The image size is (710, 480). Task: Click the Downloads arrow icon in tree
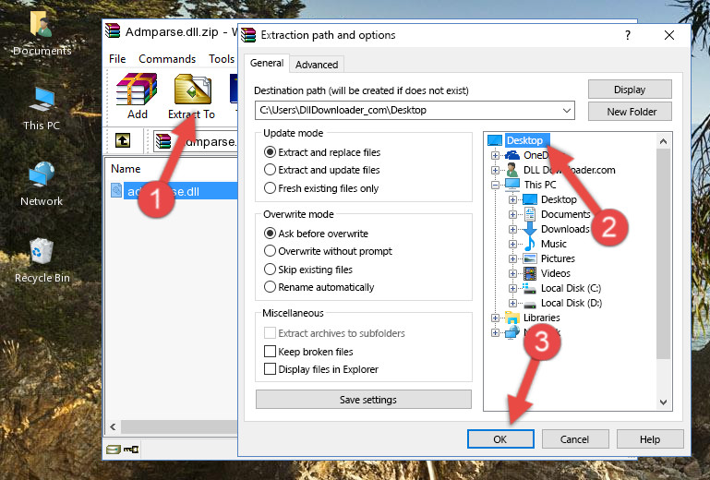pos(529,229)
